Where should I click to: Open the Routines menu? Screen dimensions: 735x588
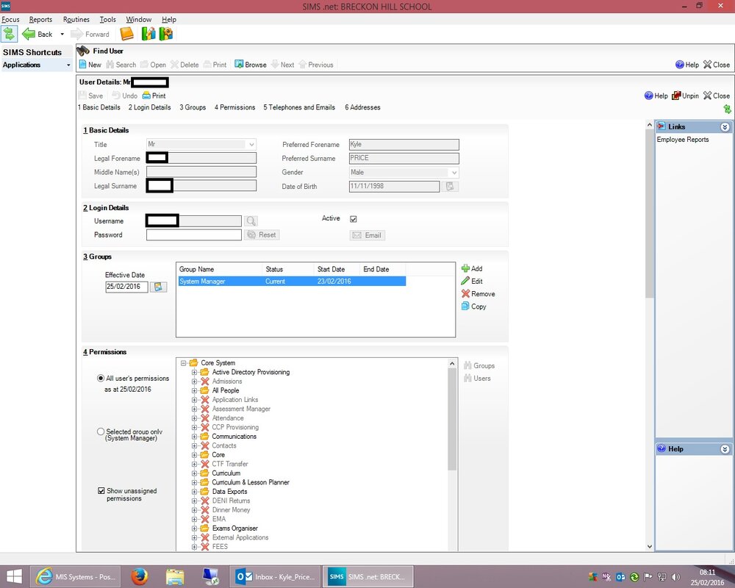[x=76, y=19]
